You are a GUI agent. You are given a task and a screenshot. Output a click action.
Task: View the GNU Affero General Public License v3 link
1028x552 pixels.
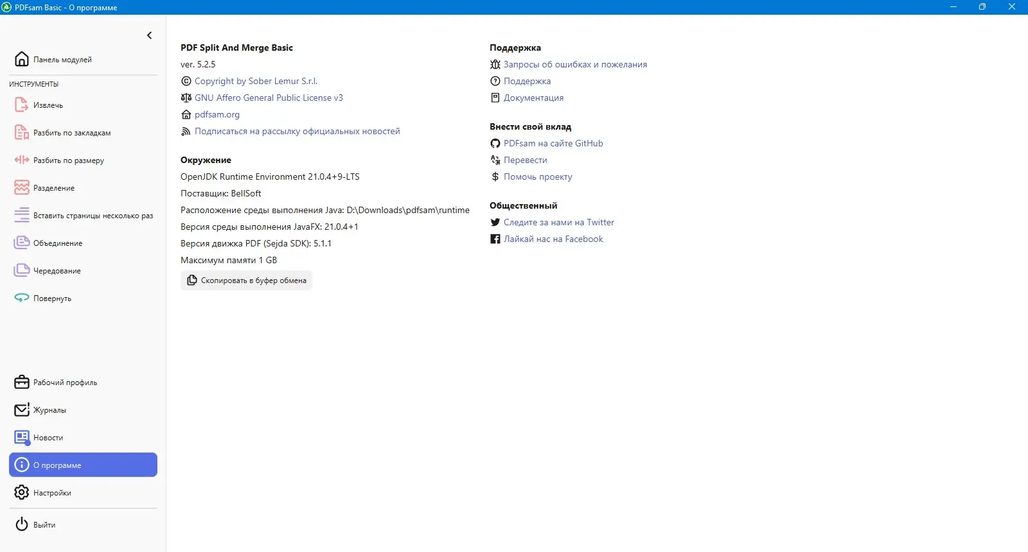[269, 98]
